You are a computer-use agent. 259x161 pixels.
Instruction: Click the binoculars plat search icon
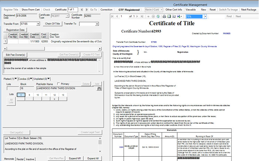click(99, 88)
